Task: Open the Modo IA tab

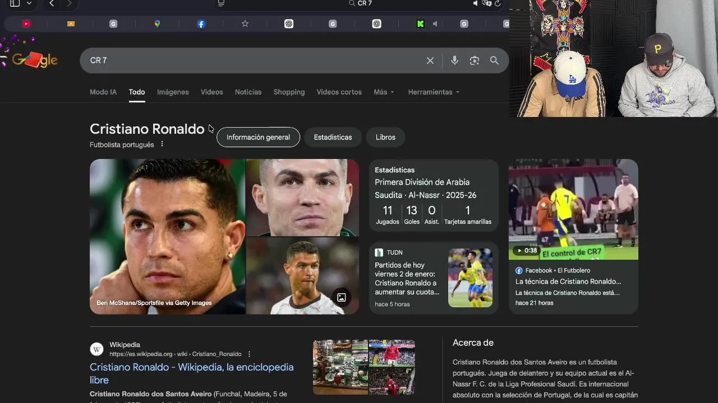Action: click(x=103, y=92)
